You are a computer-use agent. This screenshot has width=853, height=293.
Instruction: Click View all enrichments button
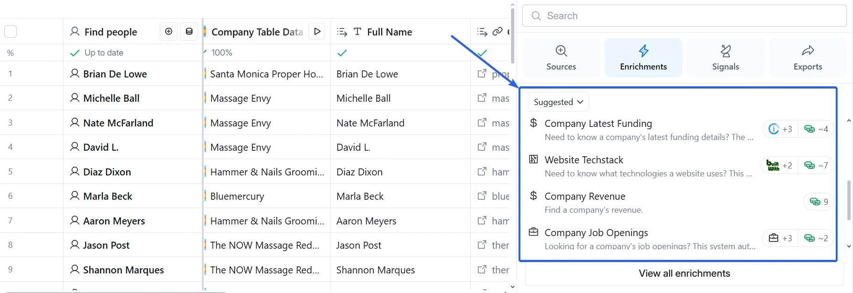[x=684, y=273]
